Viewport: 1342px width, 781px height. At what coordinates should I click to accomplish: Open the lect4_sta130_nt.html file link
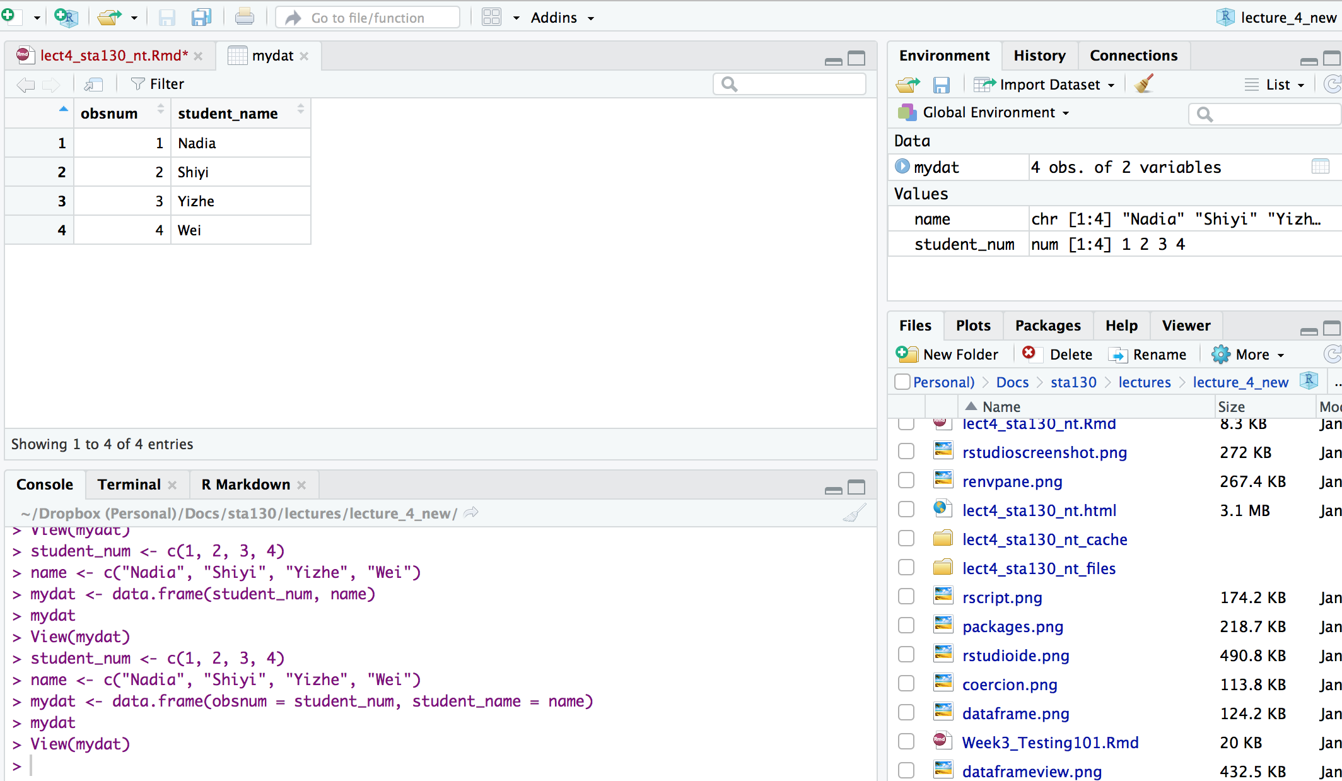click(x=1039, y=510)
